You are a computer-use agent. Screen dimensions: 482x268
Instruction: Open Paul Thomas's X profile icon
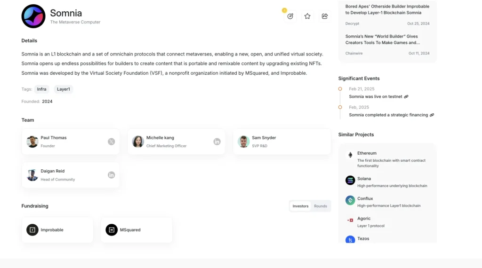(112, 142)
